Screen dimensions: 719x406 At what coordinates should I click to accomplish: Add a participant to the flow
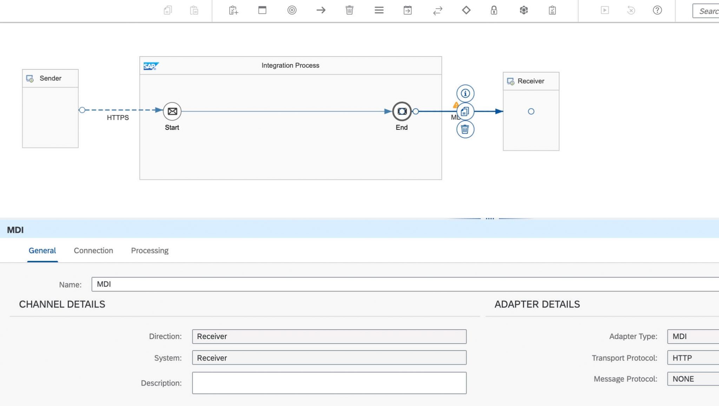pyautogui.click(x=233, y=11)
